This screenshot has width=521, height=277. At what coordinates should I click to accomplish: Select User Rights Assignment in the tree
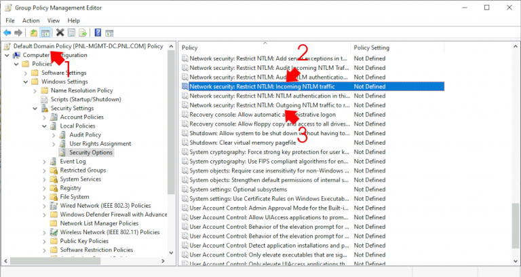(100, 143)
